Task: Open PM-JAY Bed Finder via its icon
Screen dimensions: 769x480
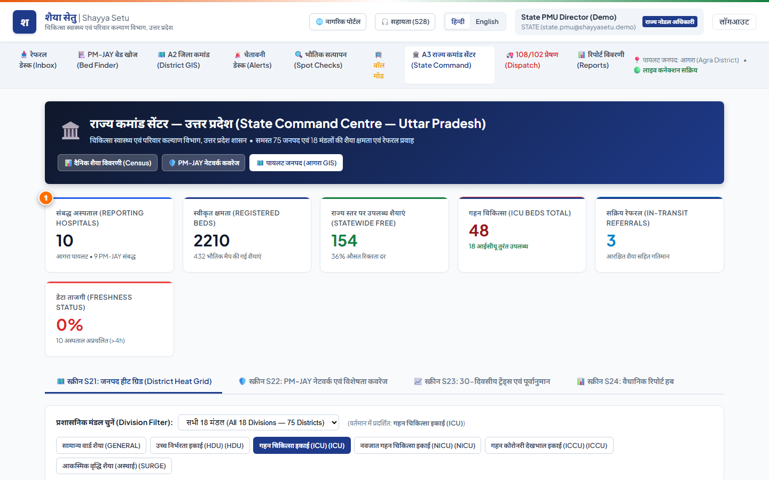Action: [x=81, y=54]
